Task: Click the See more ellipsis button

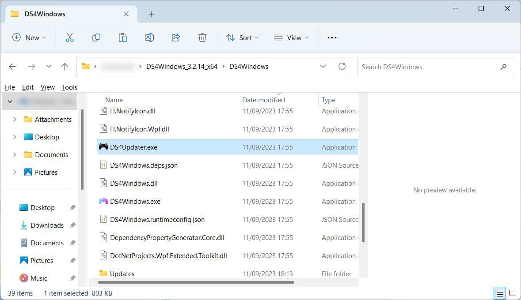Action: click(x=332, y=37)
